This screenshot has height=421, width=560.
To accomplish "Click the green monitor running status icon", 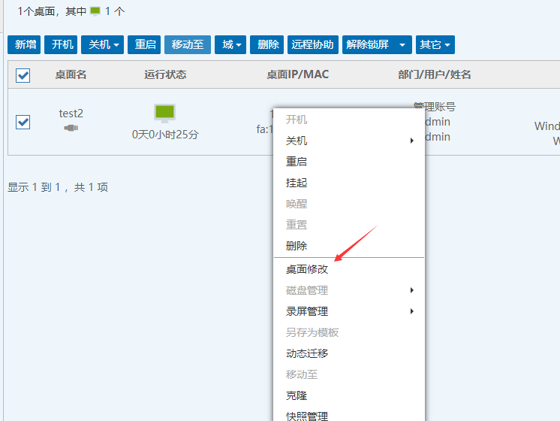I will [x=164, y=114].
